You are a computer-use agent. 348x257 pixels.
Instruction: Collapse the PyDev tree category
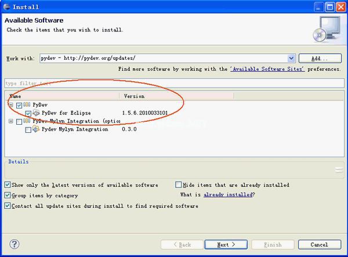tap(11, 105)
